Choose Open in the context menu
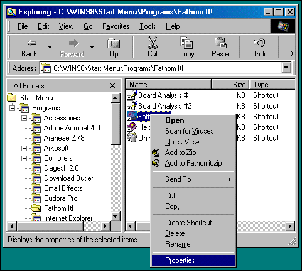The image size is (302, 271). [x=193, y=120]
